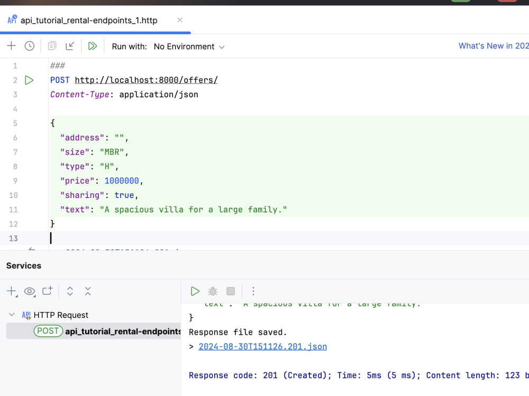The width and height of the screenshot is (529, 396).
Task: Click the price value 1000000
Action: [x=122, y=181]
